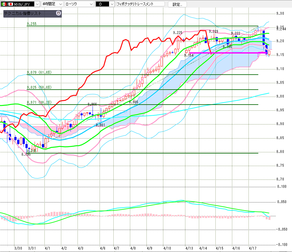
Task: Open the ローソク chart type dropdown
Action: coord(91,4)
